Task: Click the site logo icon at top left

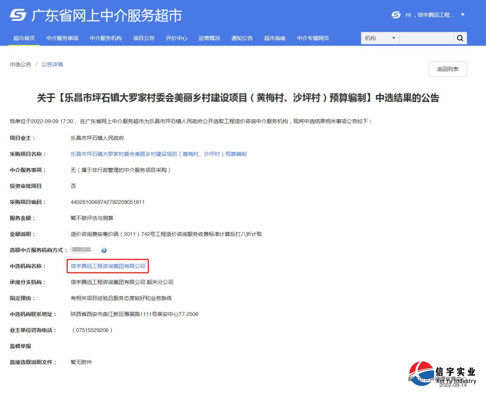Action: tap(17, 15)
